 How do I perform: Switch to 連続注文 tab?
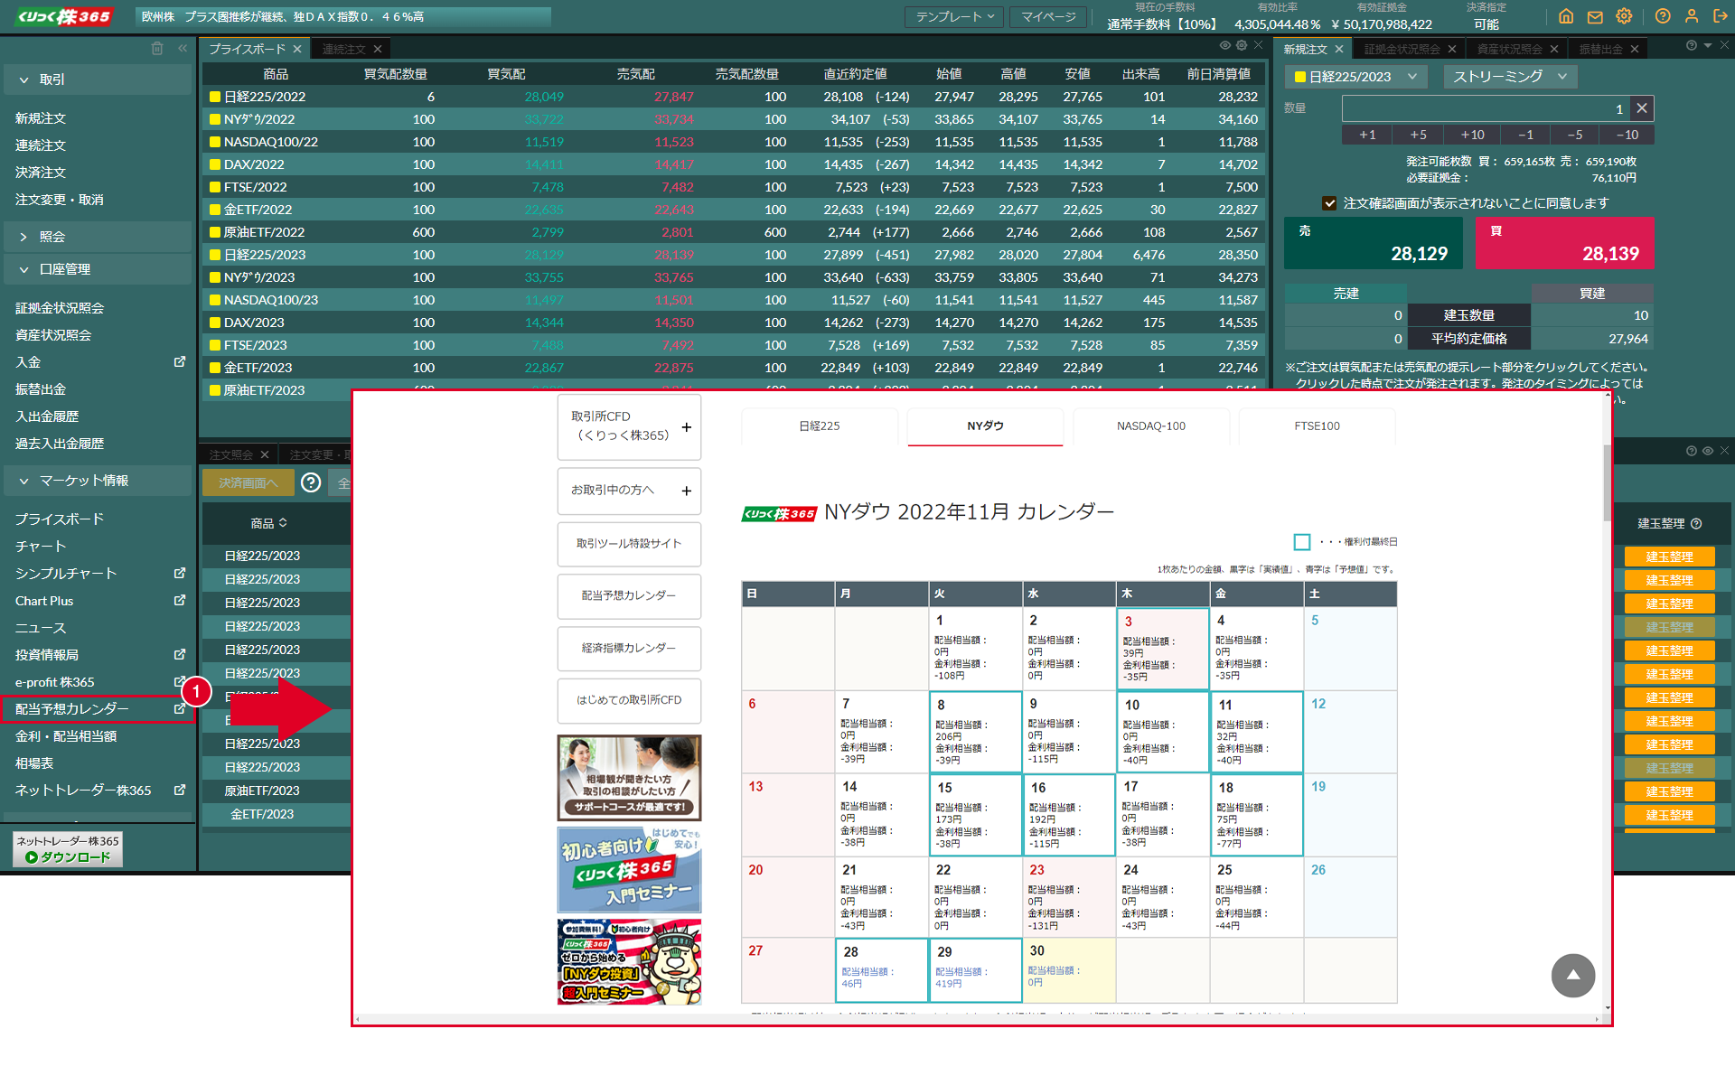click(344, 49)
